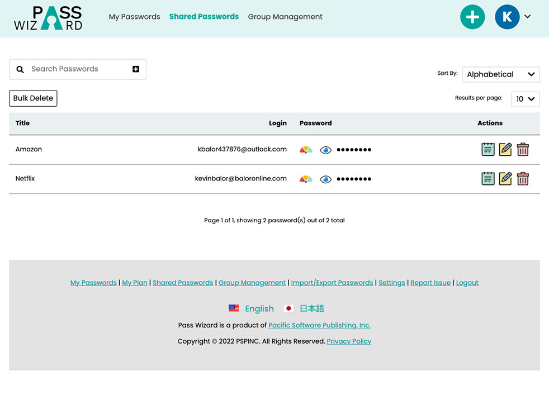Viewport: 549px width, 419px height.
Task: Edit the Amazon password with pencil icon
Action: point(505,149)
